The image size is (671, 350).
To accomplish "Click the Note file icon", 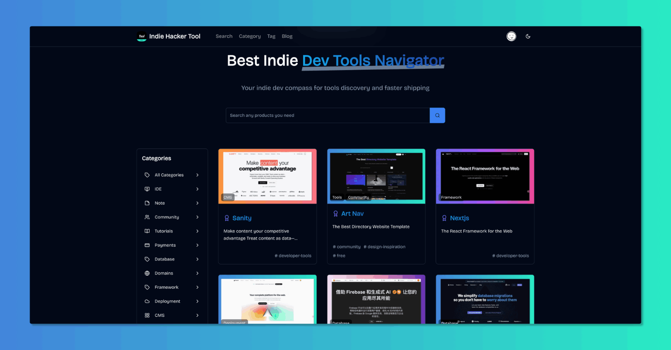I will click(147, 203).
